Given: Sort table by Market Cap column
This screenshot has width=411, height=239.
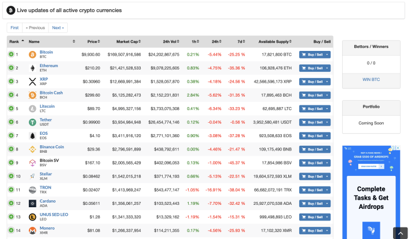Looking at the screenshot, I should pyautogui.click(x=129, y=42).
